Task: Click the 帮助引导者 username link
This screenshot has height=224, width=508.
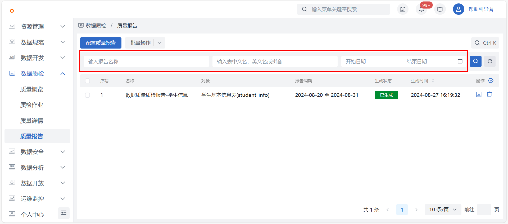Action: click(x=481, y=9)
